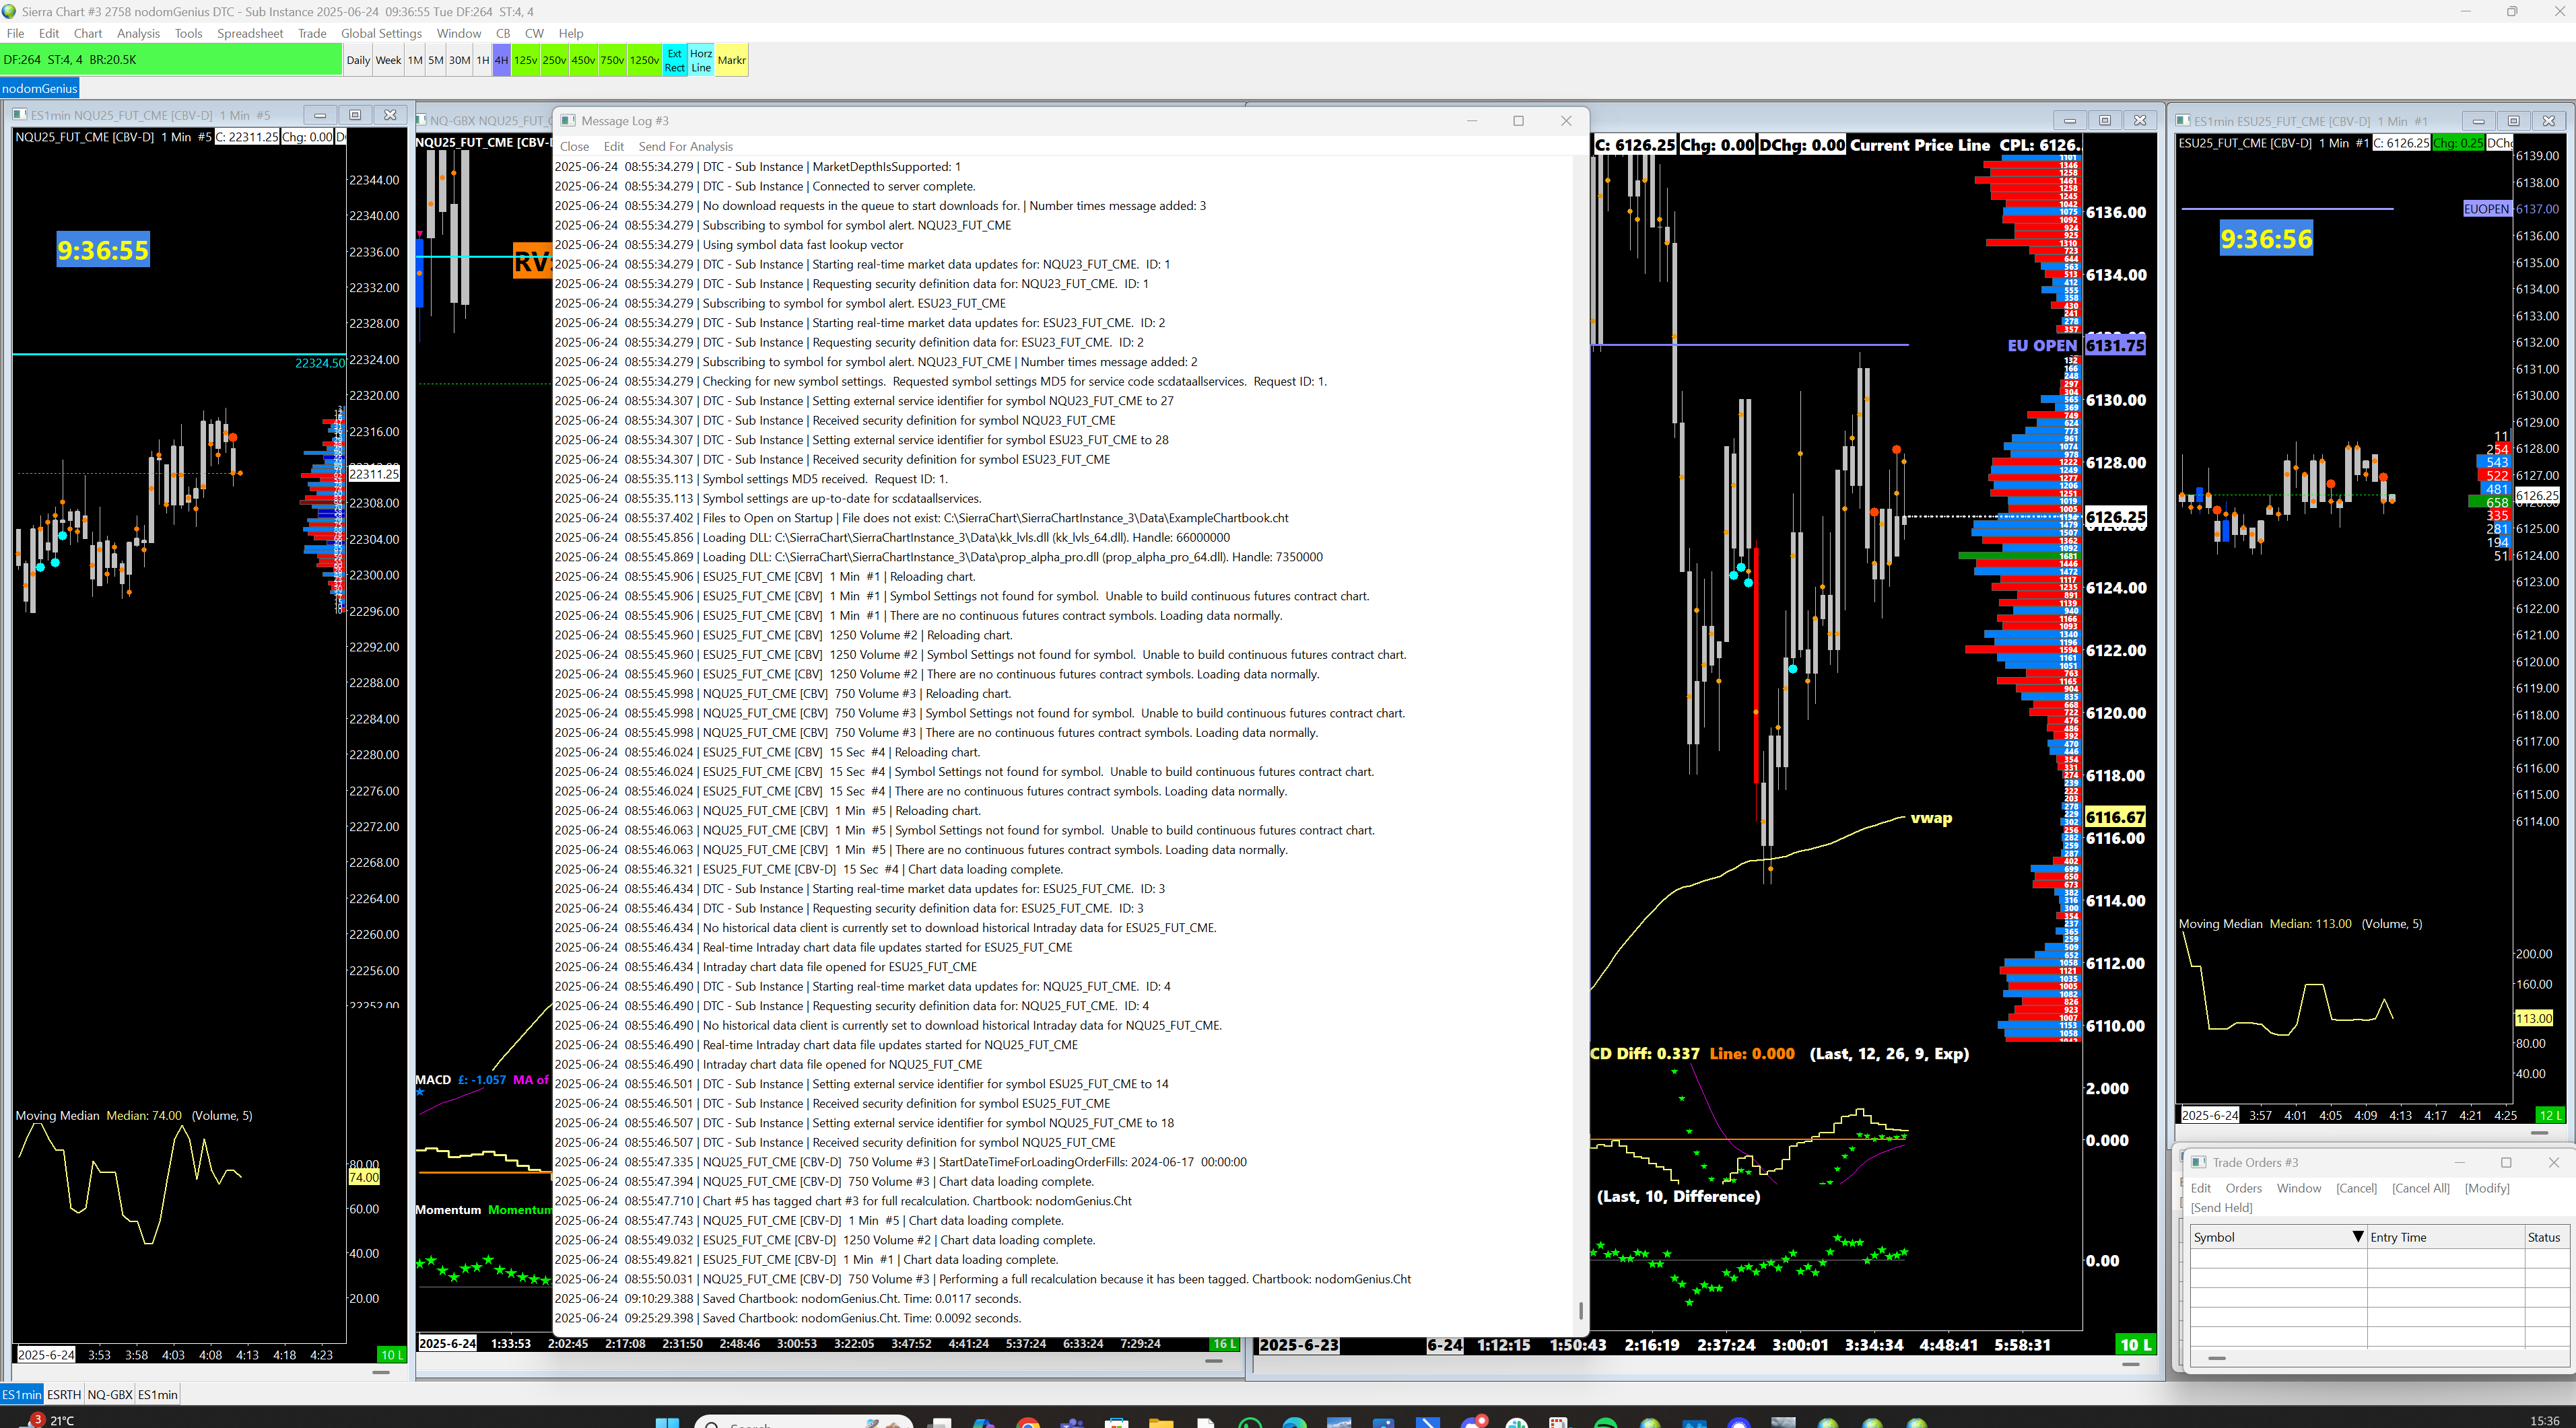Toggle the 4H timeframe button
This screenshot has height=1428, width=2576.
point(501,60)
